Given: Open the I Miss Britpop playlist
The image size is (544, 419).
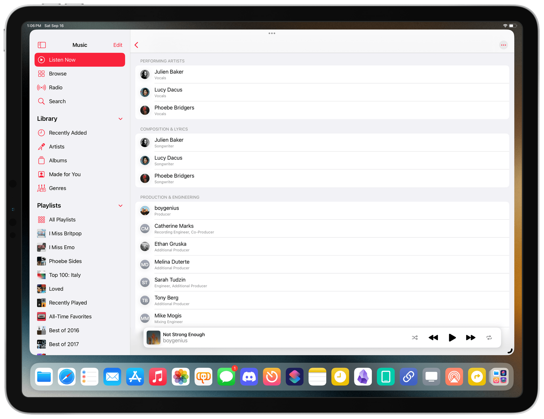Looking at the screenshot, I should (80, 233).
